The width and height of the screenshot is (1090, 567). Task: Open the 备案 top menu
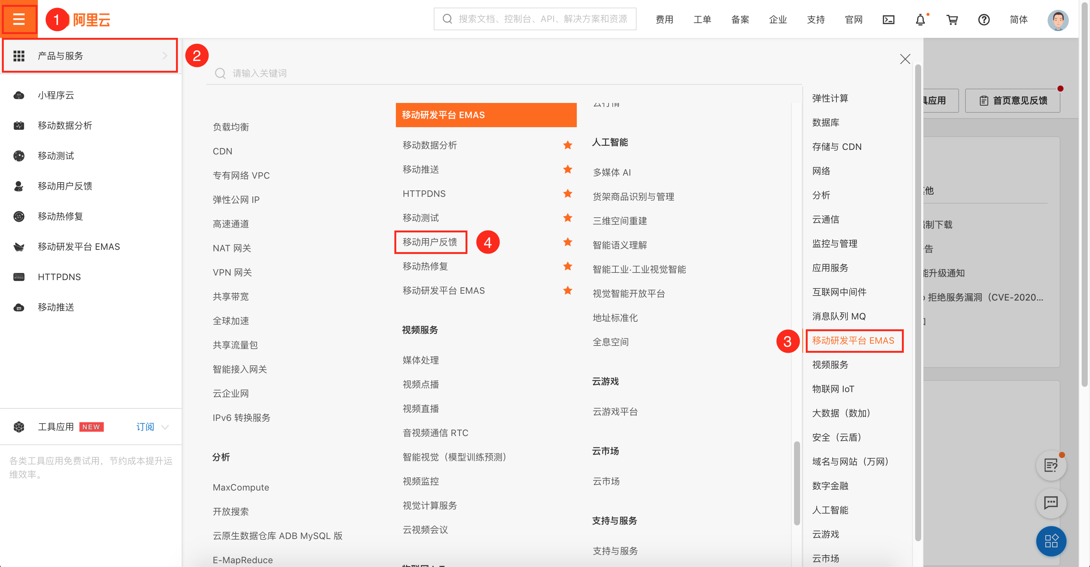pos(740,19)
